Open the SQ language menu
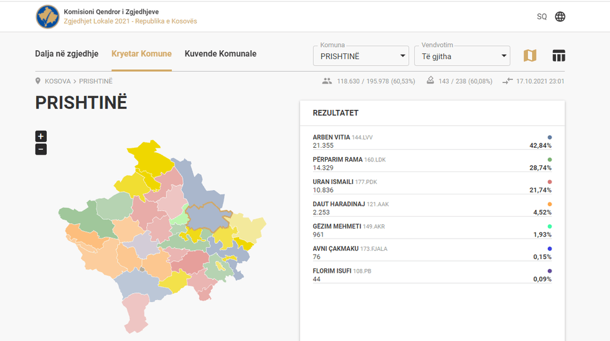 click(542, 17)
